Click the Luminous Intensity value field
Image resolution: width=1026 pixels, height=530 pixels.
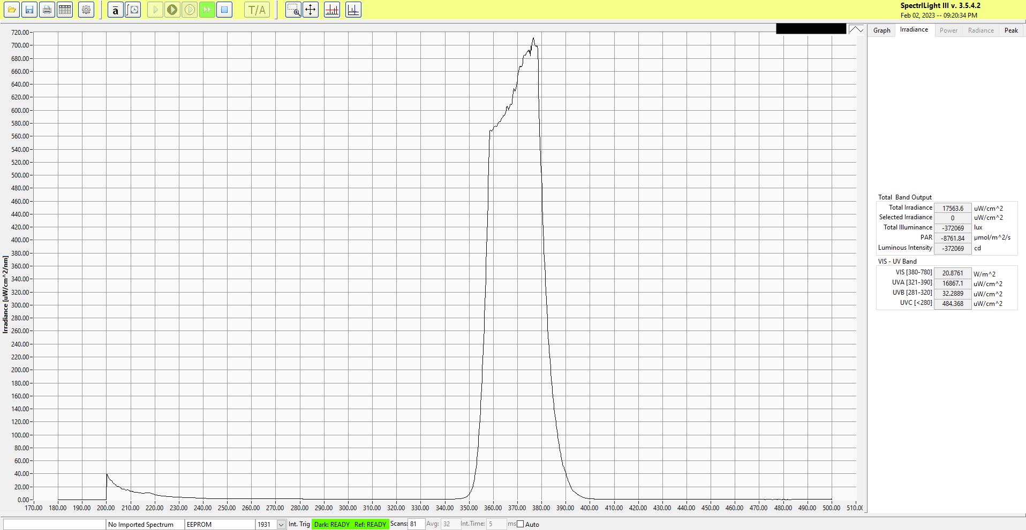(x=953, y=249)
